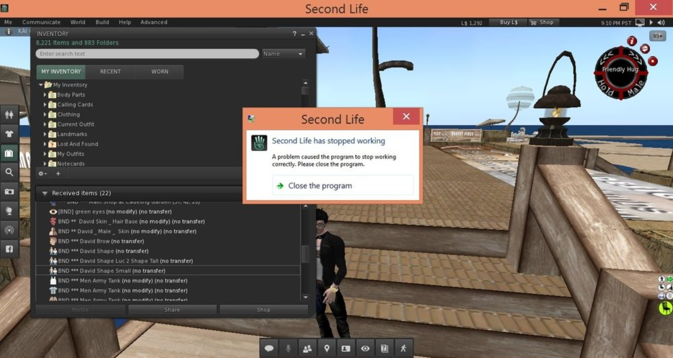Switch to the WORN tab

(x=160, y=71)
